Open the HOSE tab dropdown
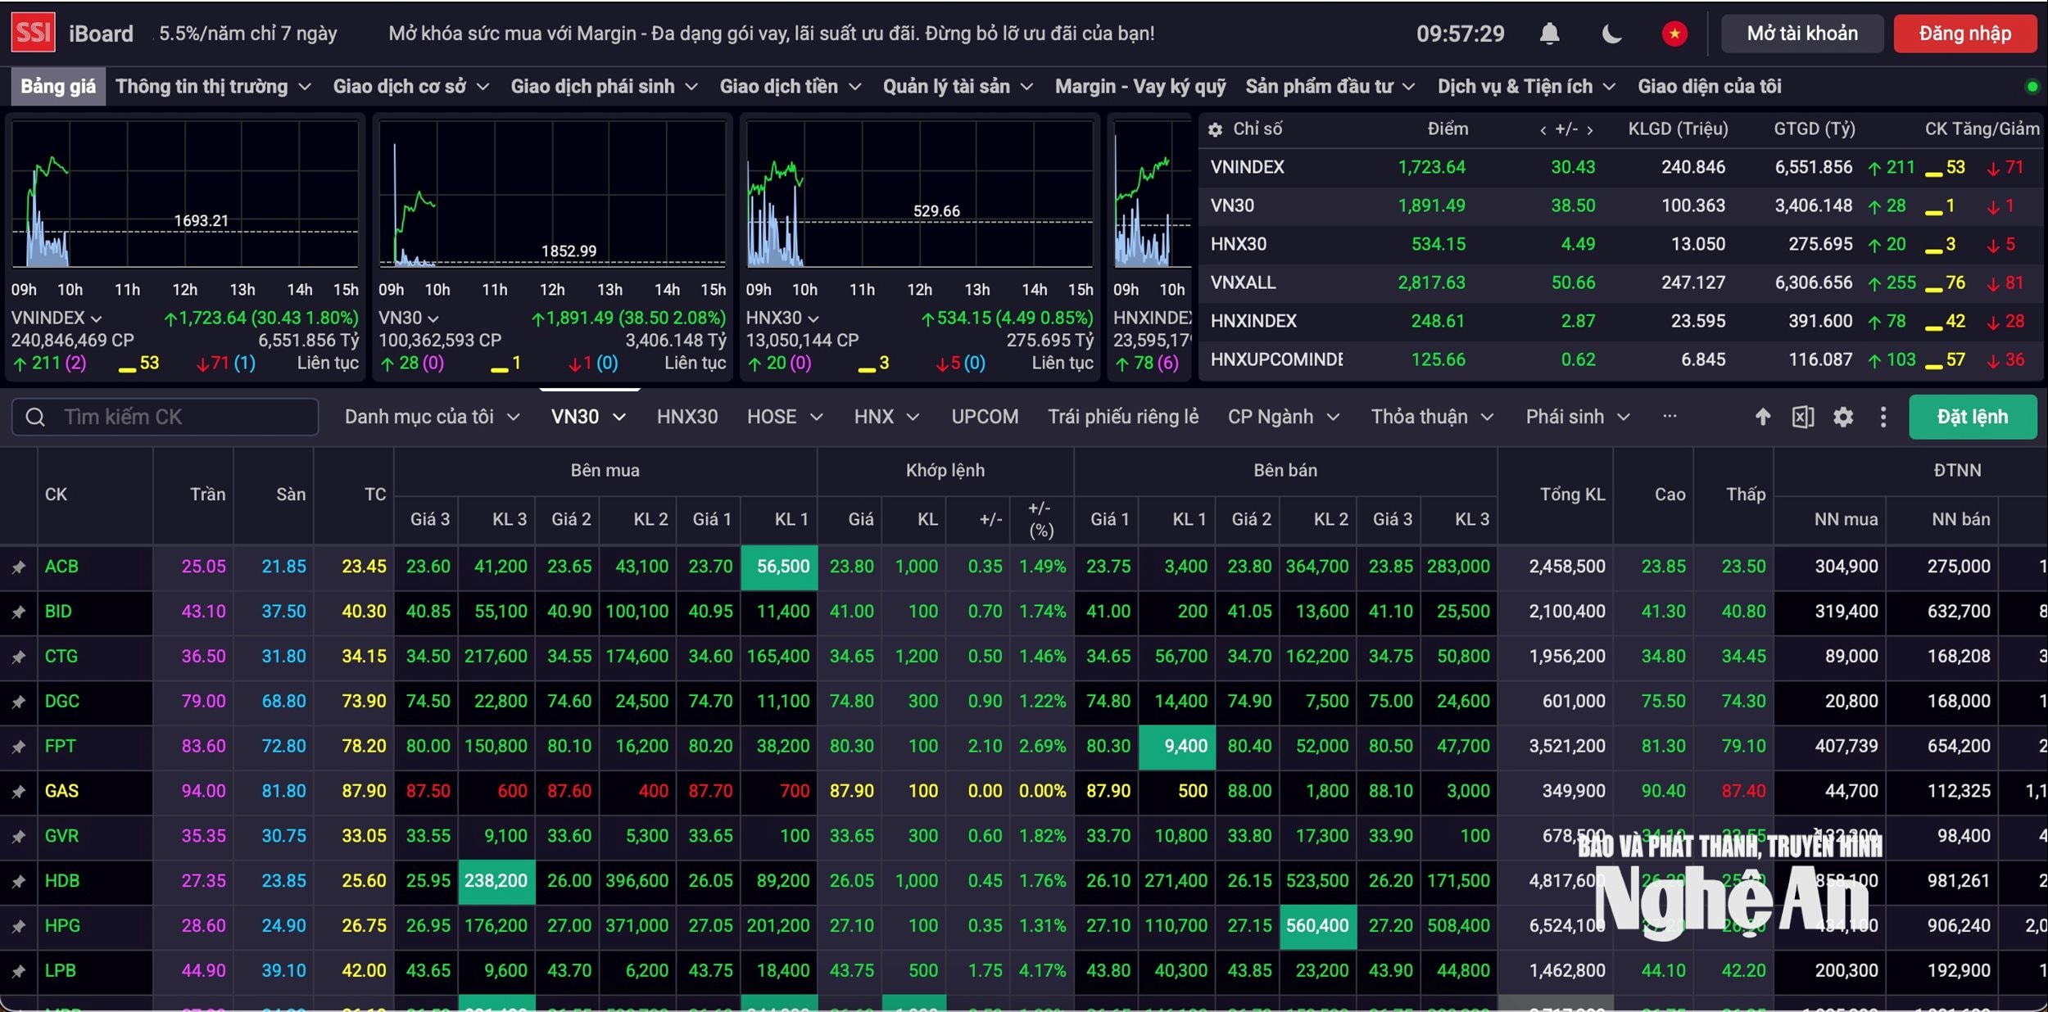This screenshot has width=2048, height=1012. (x=784, y=417)
